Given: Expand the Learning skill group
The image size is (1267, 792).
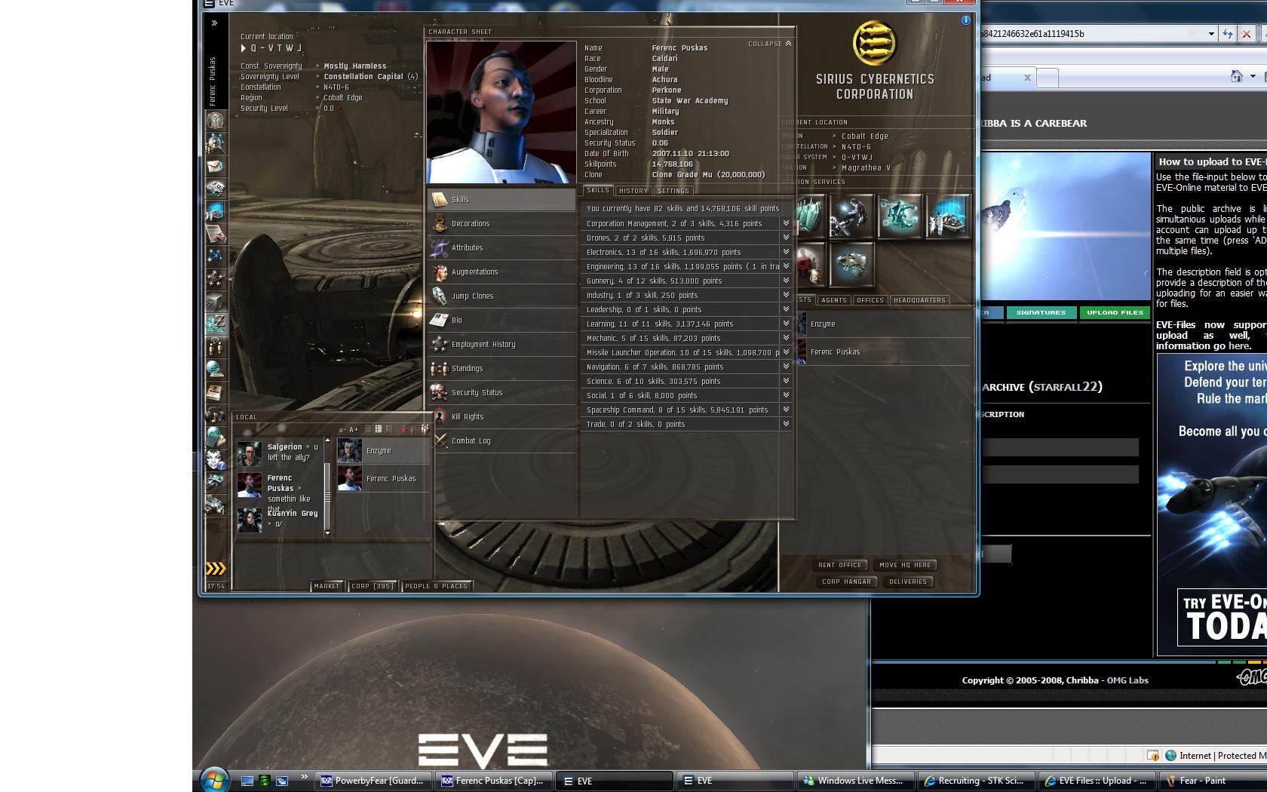Looking at the screenshot, I should pos(786,324).
